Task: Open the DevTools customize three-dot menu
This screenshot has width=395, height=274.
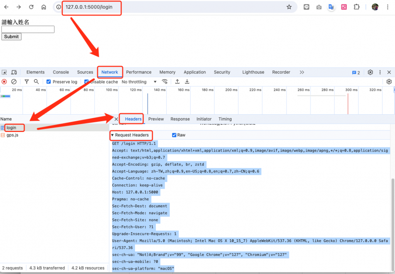Action: [x=380, y=72]
